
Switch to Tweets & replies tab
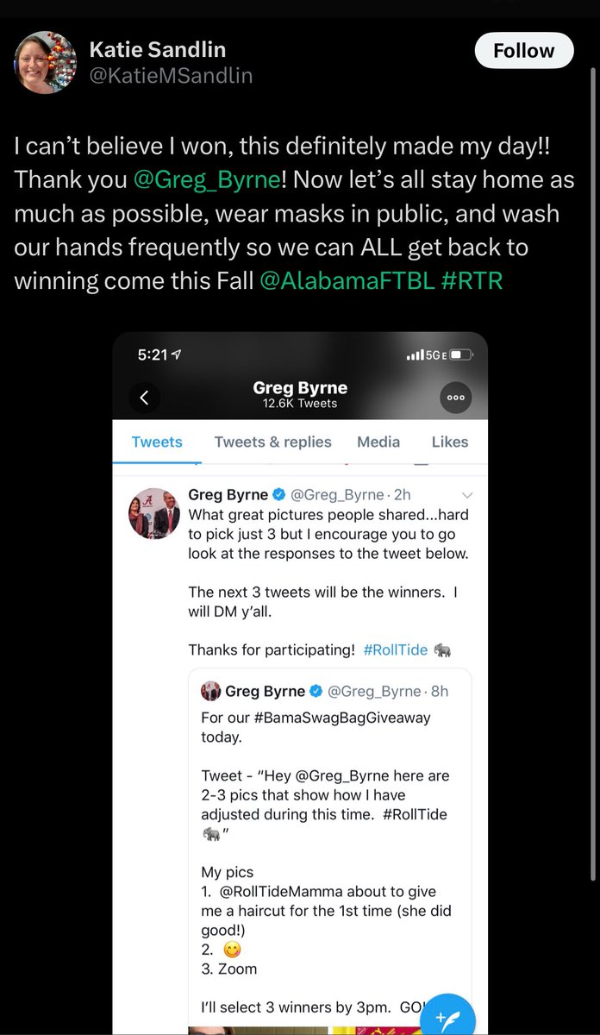[272, 442]
